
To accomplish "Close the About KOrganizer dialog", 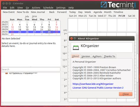I will 126,94.
